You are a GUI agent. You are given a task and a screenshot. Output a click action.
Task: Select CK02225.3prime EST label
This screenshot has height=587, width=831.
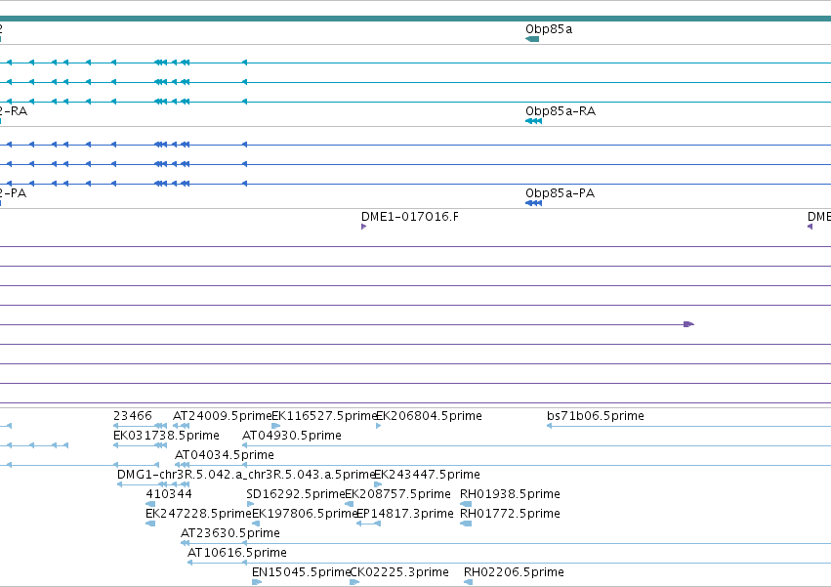pyautogui.click(x=399, y=572)
